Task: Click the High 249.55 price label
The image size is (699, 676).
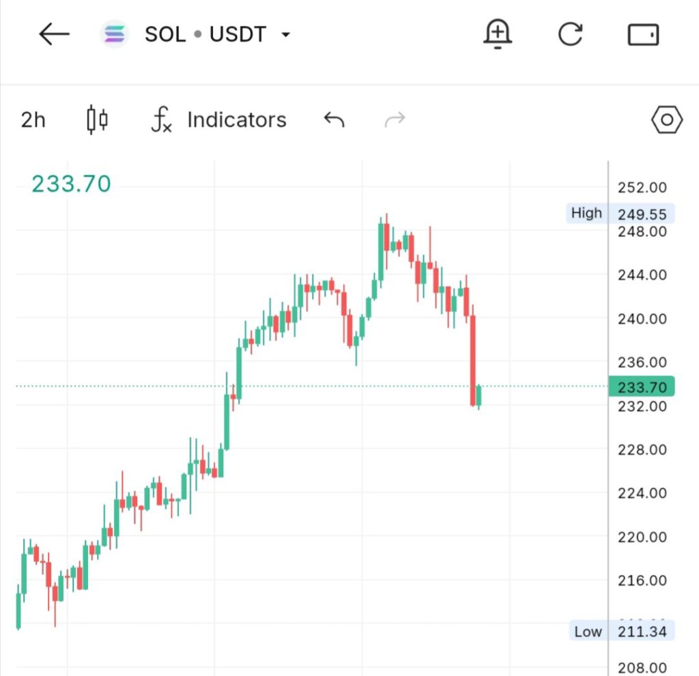Action: (621, 214)
